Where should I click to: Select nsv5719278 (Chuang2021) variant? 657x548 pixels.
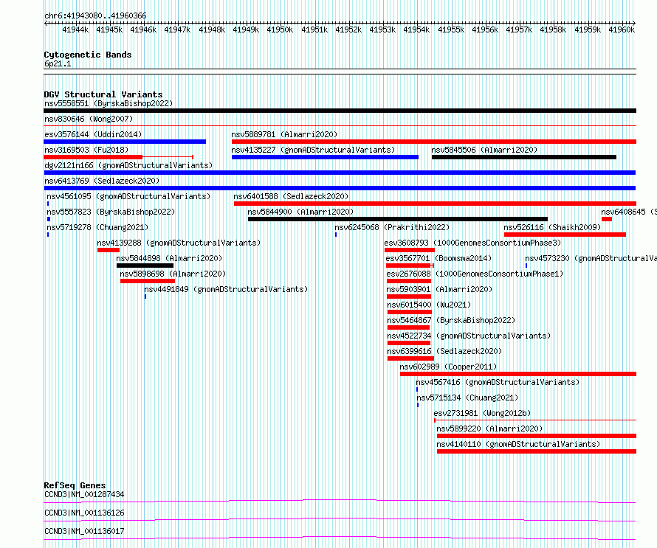click(97, 227)
